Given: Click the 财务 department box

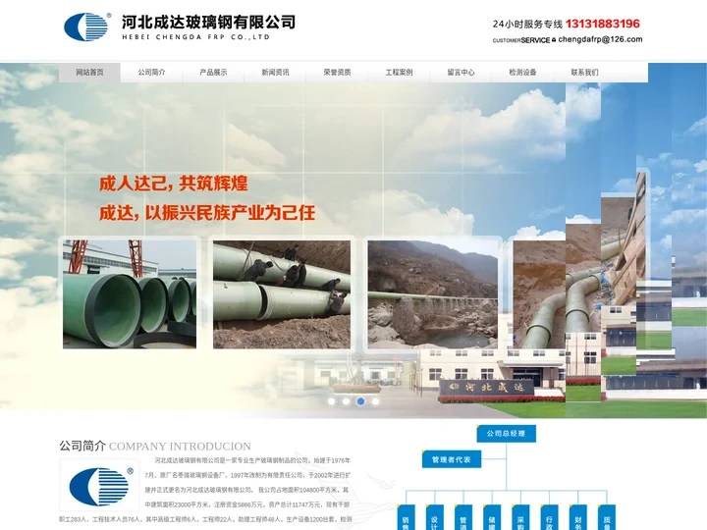Looking at the screenshot, I should (x=578, y=518).
